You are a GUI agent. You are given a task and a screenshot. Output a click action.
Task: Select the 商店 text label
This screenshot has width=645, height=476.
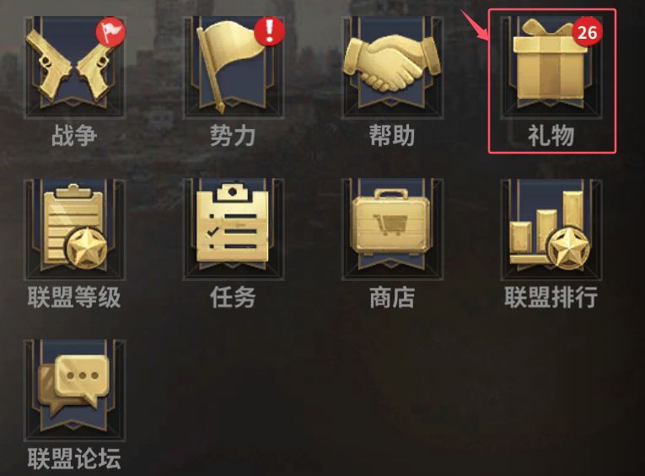(391, 297)
